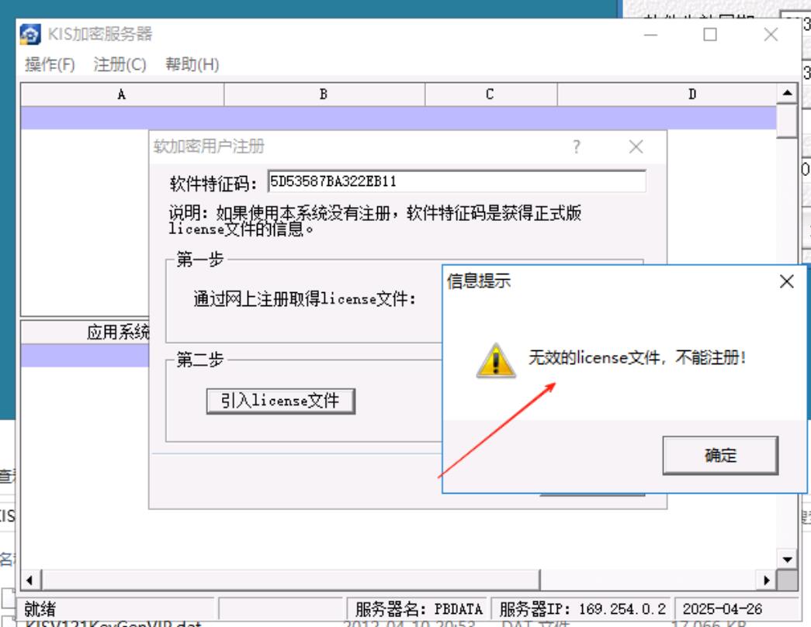Open the 帮助(H) menu

coord(192,64)
